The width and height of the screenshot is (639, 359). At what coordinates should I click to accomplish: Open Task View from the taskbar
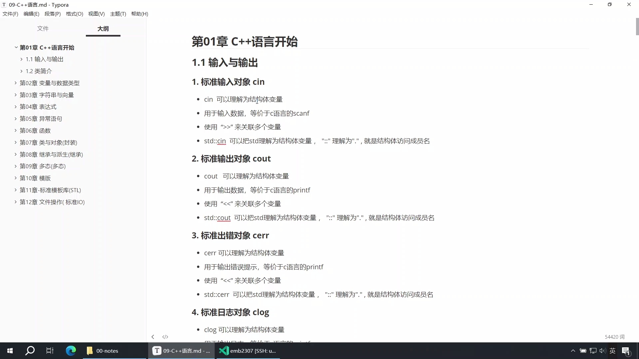click(50, 351)
